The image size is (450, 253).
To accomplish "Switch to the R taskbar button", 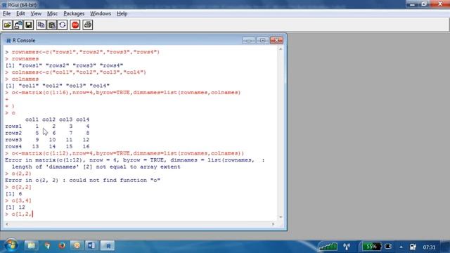I will (x=108, y=246).
